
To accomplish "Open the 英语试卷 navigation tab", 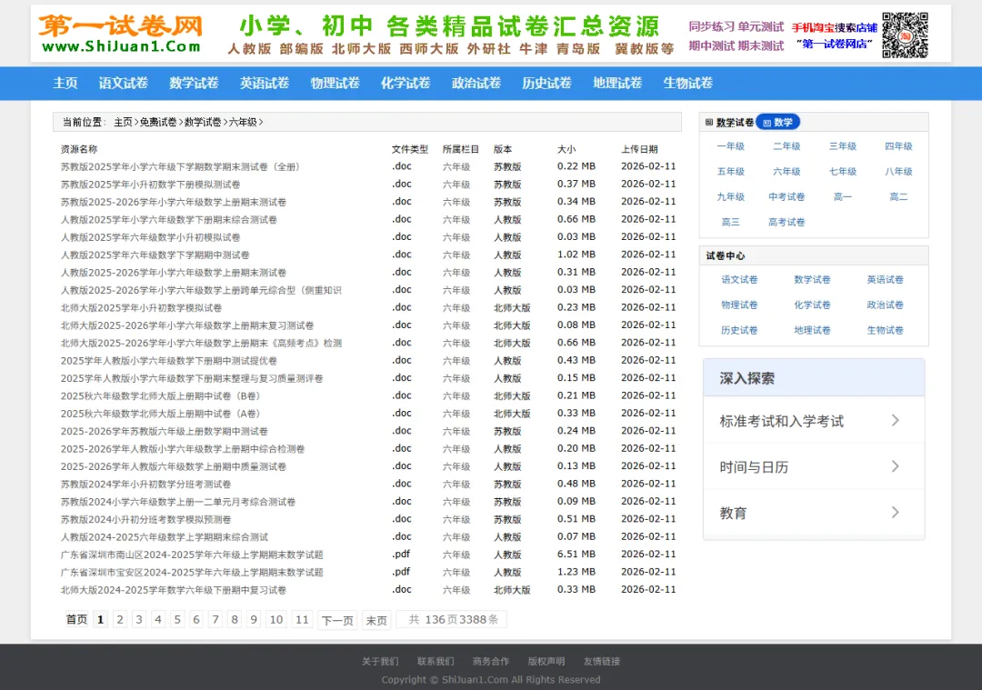I will click(x=265, y=84).
